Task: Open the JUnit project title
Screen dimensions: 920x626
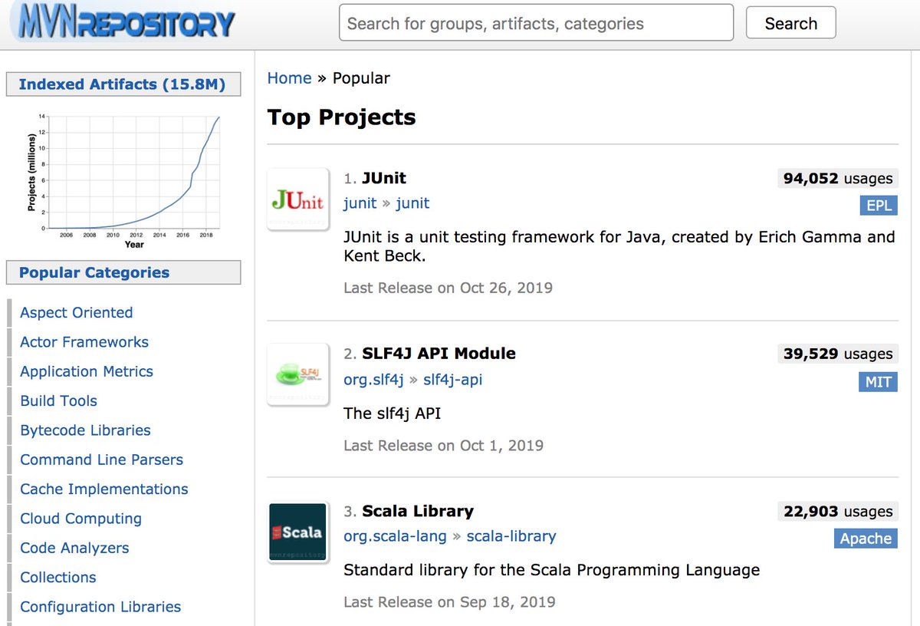Action: [x=383, y=178]
